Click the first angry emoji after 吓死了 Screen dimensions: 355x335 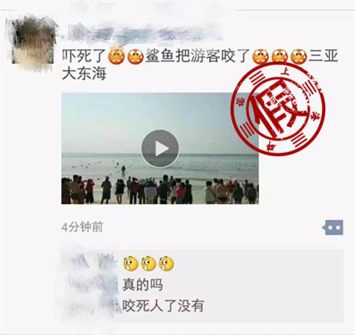pos(116,56)
